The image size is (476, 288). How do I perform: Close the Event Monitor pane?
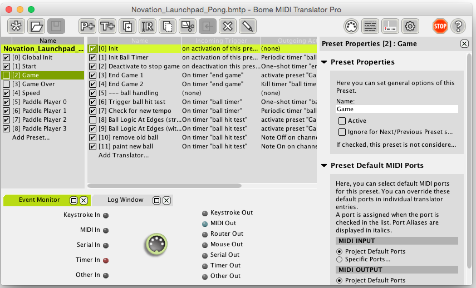[x=84, y=200]
